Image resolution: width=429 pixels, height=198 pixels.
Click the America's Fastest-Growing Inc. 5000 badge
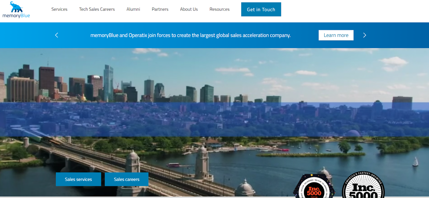point(363,185)
